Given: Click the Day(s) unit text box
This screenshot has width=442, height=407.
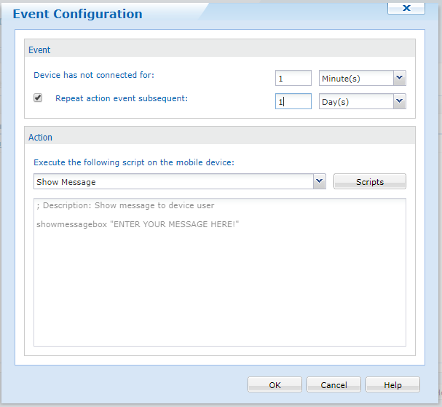Looking at the screenshot, I should pos(355,102).
